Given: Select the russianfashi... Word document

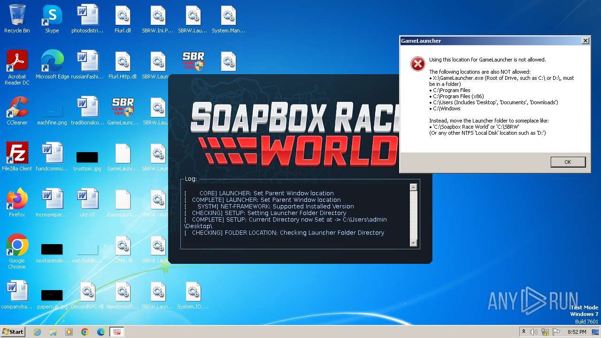Looking at the screenshot, I should 87,65.
